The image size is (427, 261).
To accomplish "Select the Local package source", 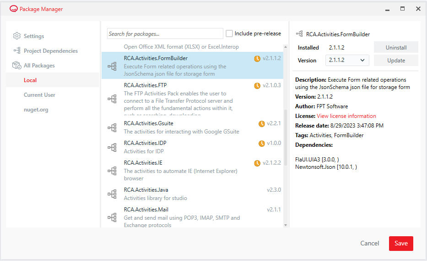I will click(30, 80).
